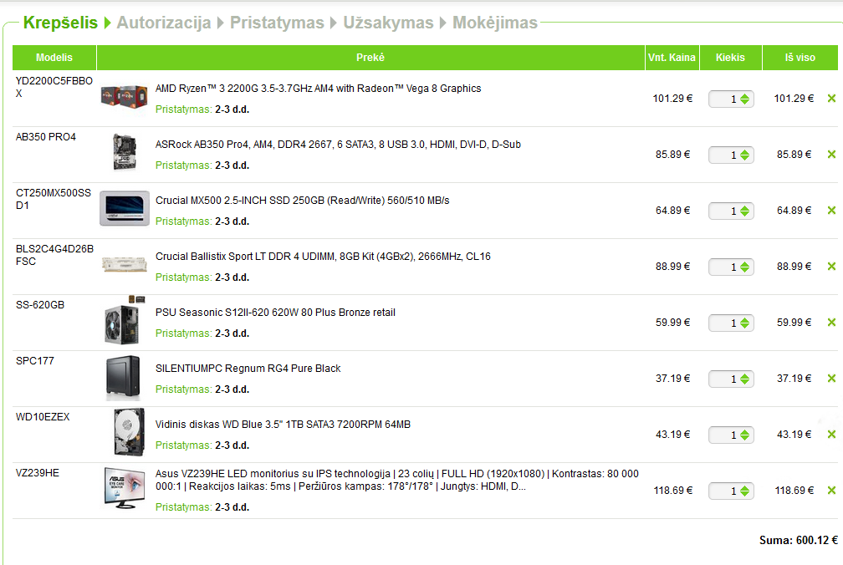Select model code BLS2C4G4D26BFSC

[x=54, y=255]
